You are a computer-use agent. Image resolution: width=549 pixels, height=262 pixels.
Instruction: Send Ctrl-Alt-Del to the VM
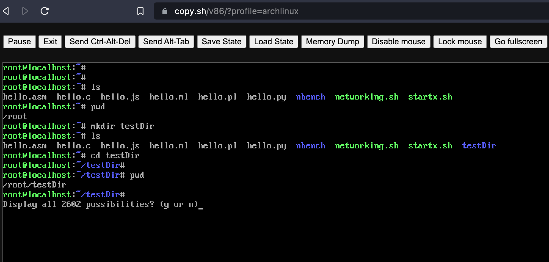point(100,42)
